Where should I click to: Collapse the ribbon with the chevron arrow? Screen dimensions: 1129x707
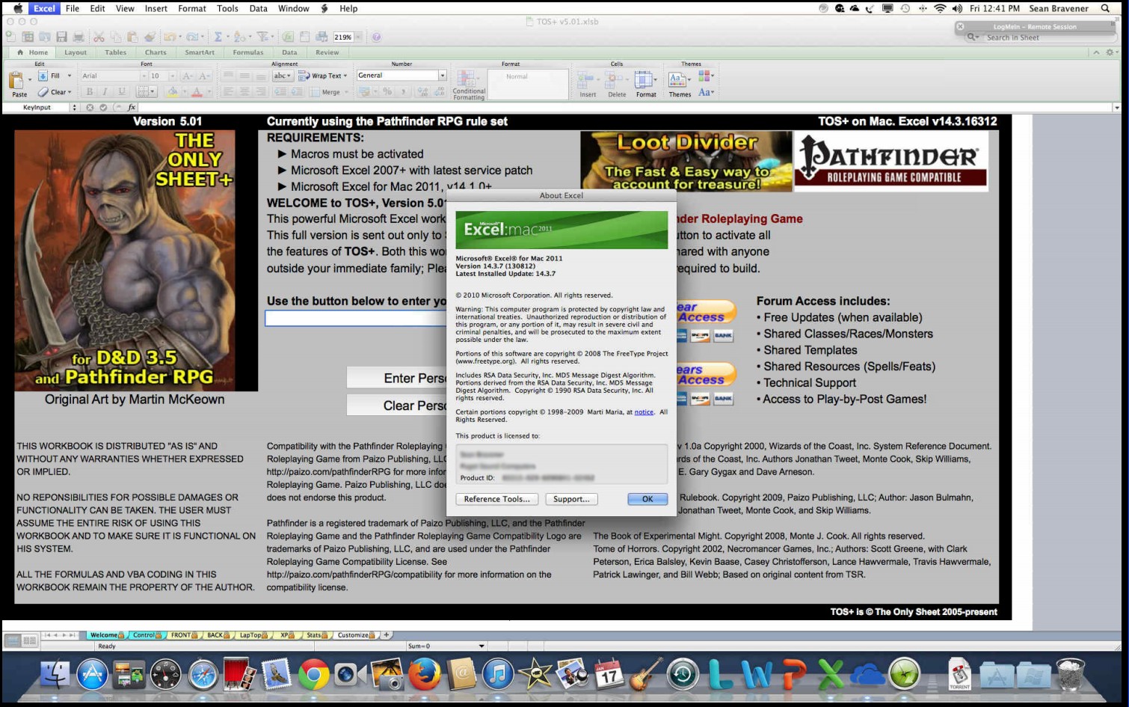click(1096, 52)
